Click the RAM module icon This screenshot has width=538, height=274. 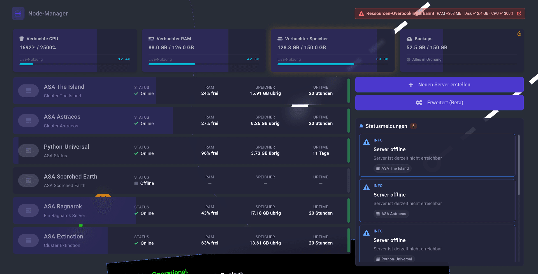click(151, 39)
